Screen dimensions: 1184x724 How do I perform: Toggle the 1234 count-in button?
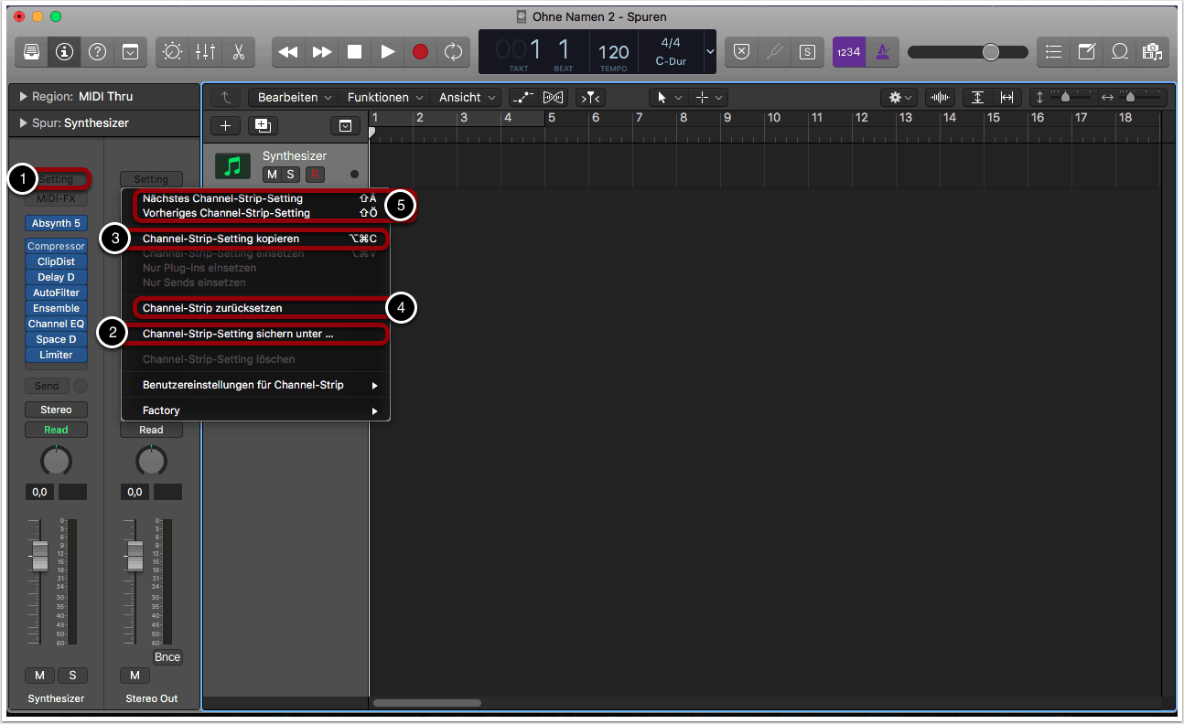[848, 52]
